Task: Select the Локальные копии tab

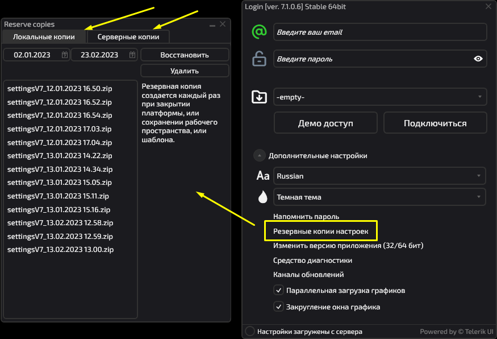Action: [44, 36]
